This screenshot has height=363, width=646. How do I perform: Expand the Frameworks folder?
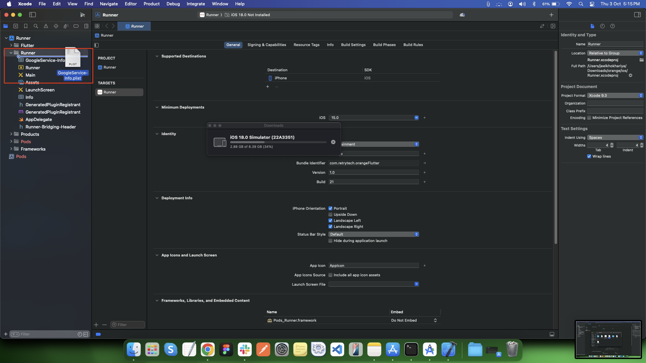click(11, 149)
